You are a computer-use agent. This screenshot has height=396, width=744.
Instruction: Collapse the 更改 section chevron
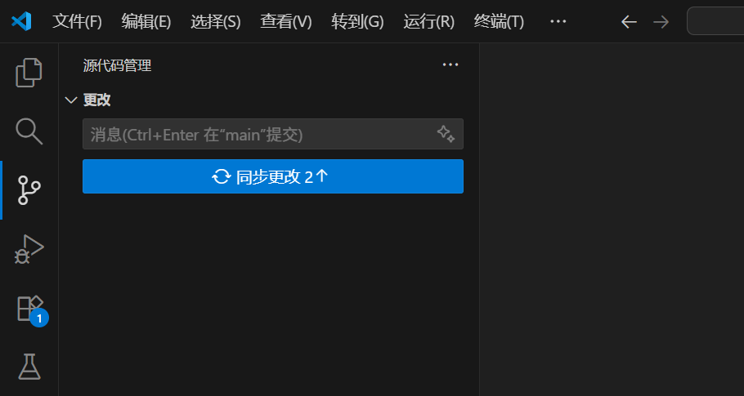click(71, 100)
